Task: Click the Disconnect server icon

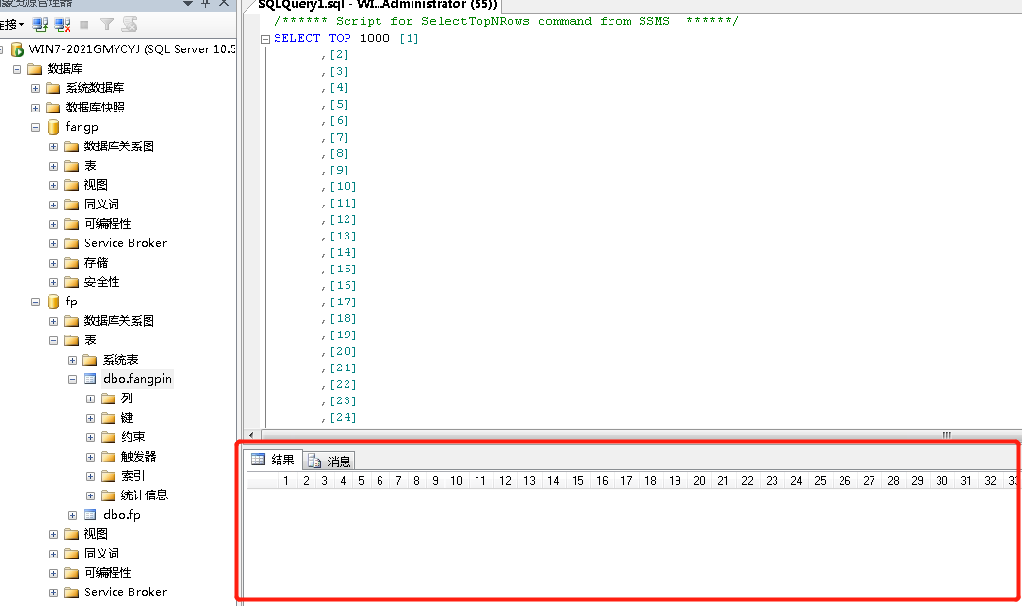Action: (x=62, y=25)
